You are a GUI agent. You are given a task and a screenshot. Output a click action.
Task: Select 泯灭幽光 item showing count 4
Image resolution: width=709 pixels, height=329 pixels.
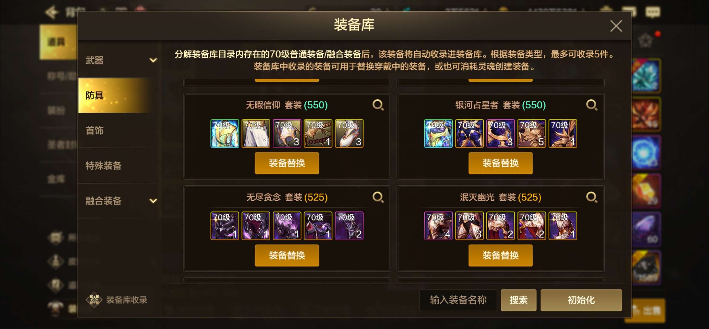pyautogui.click(x=438, y=226)
